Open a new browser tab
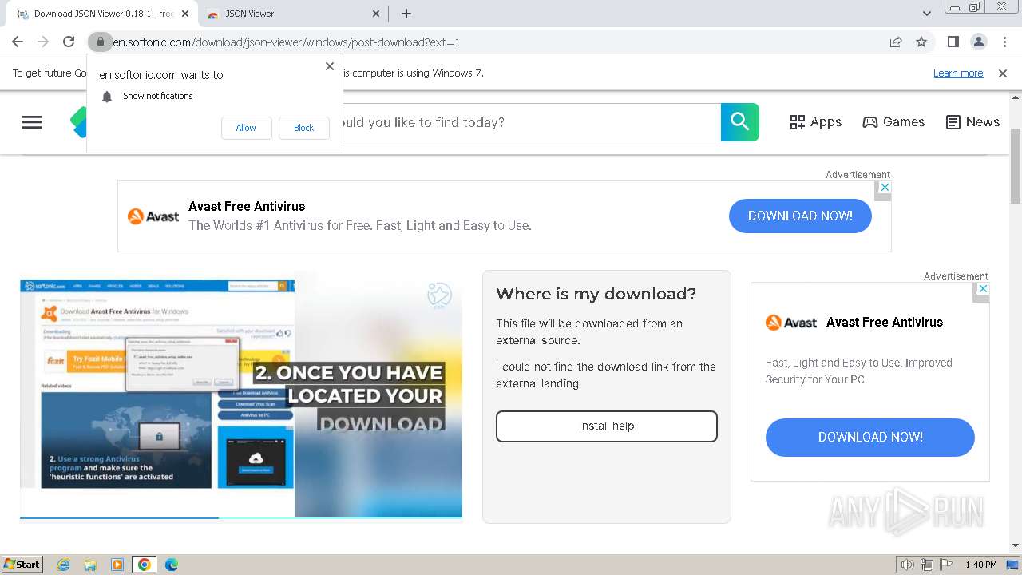Viewport: 1022px width, 575px height. point(406,14)
